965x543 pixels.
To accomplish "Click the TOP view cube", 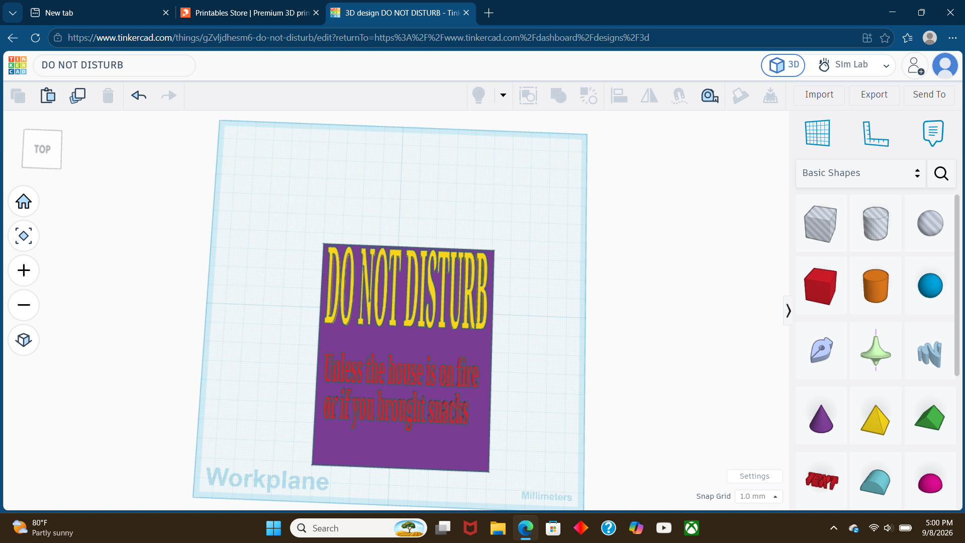I will (42, 149).
